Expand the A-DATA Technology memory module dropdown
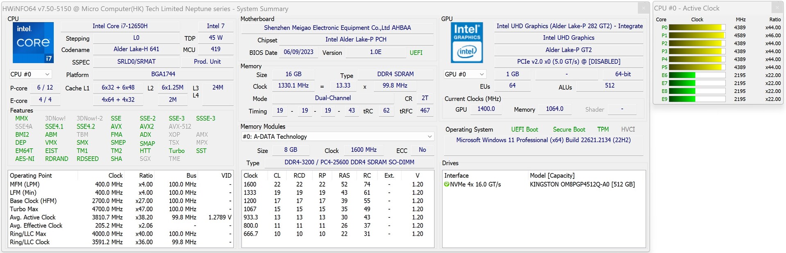786x253 pixels. click(337, 137)
